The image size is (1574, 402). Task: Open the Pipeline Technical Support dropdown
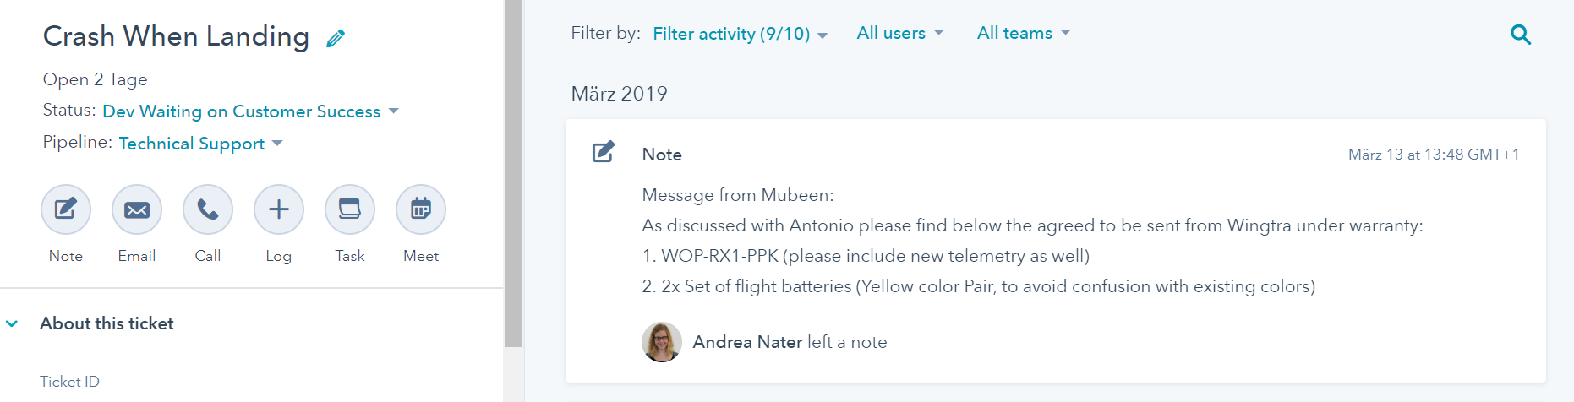pyautogui.click(x=200, y=144)
